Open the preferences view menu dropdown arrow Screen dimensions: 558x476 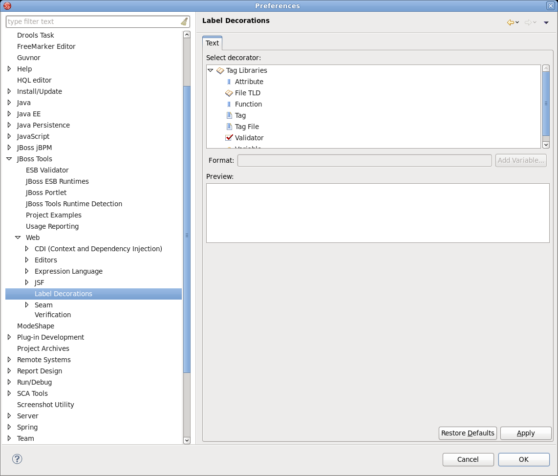click(546, 22)
